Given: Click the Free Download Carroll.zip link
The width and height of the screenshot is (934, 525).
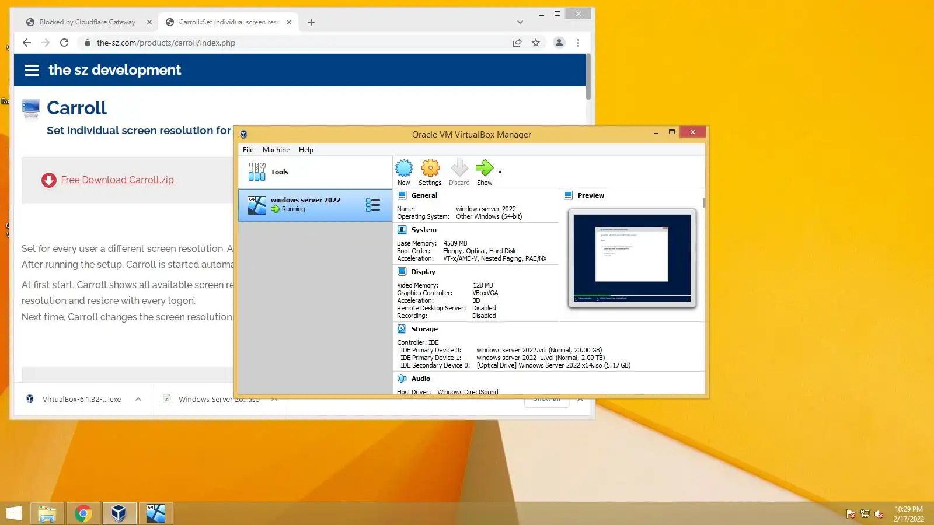Looking at the screenshot, I should (x=117, y=180).
